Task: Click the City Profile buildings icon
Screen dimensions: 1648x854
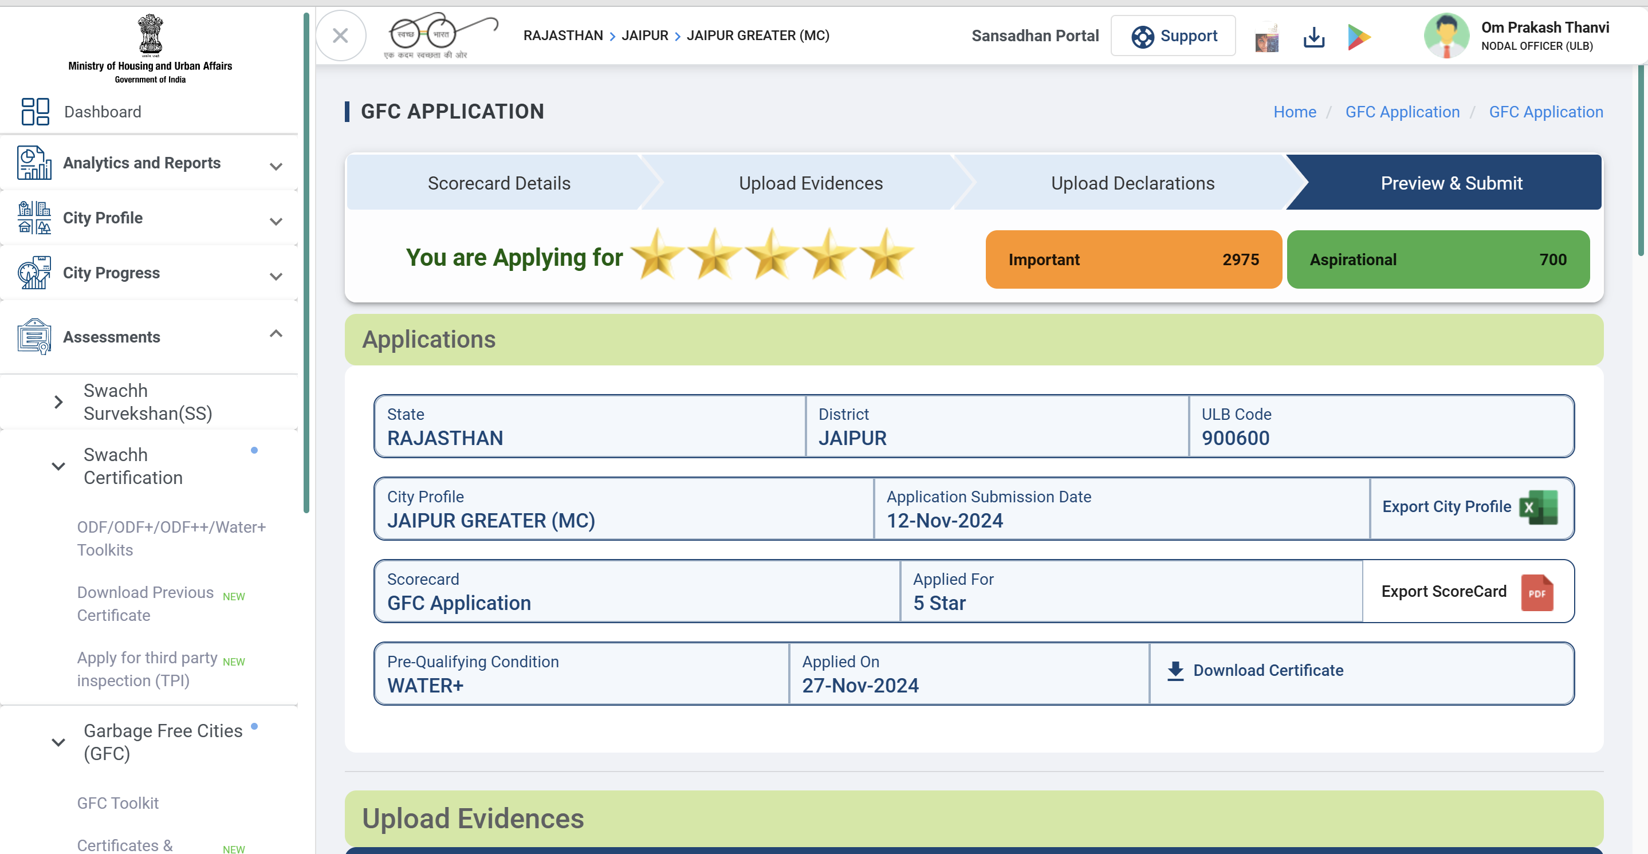Action: point(34,218)
